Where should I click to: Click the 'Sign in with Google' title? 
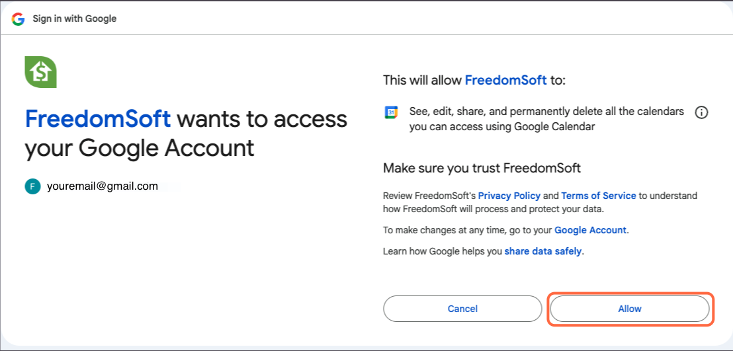tap(75, 19)
